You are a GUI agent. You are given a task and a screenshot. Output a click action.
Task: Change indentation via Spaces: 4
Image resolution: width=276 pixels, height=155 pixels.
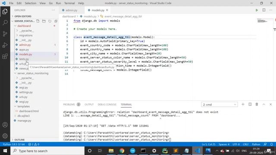tap(224, 144)
